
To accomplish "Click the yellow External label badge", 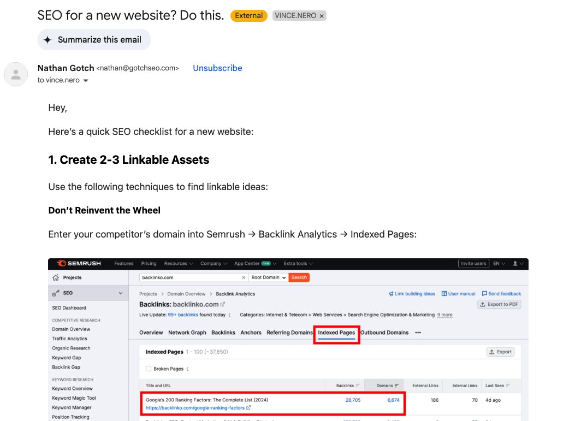I will click(249, 16).
